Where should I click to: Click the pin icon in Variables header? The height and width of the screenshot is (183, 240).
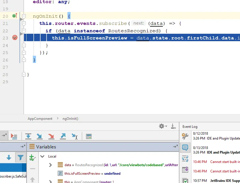click(x=175, y=147)
